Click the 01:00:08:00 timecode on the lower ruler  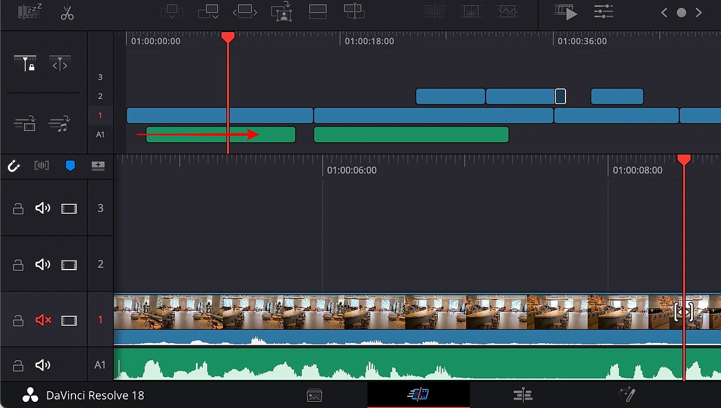click(x=638, y=170)
